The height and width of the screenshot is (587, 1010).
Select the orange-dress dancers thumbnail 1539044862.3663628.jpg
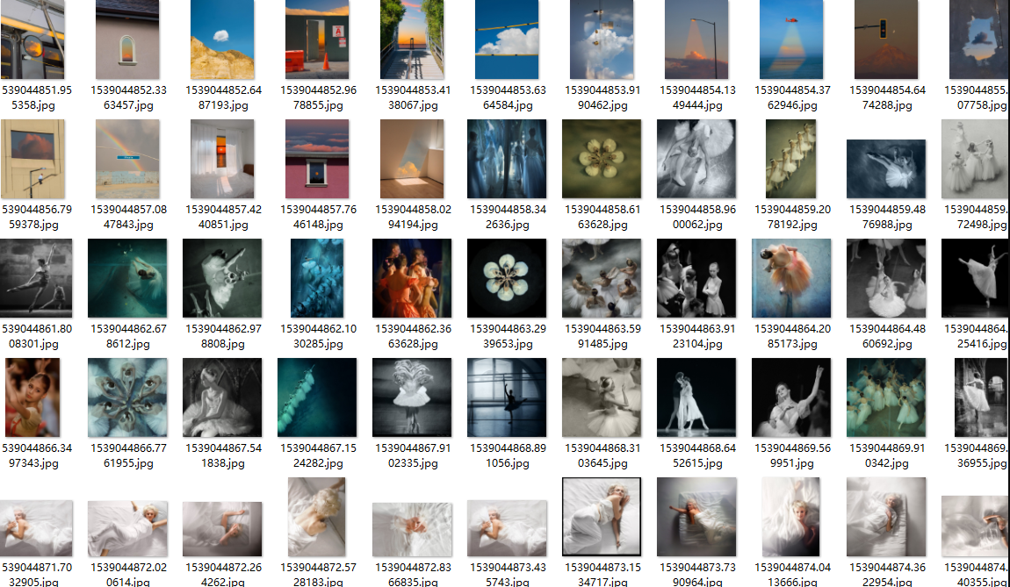[412, 279]
